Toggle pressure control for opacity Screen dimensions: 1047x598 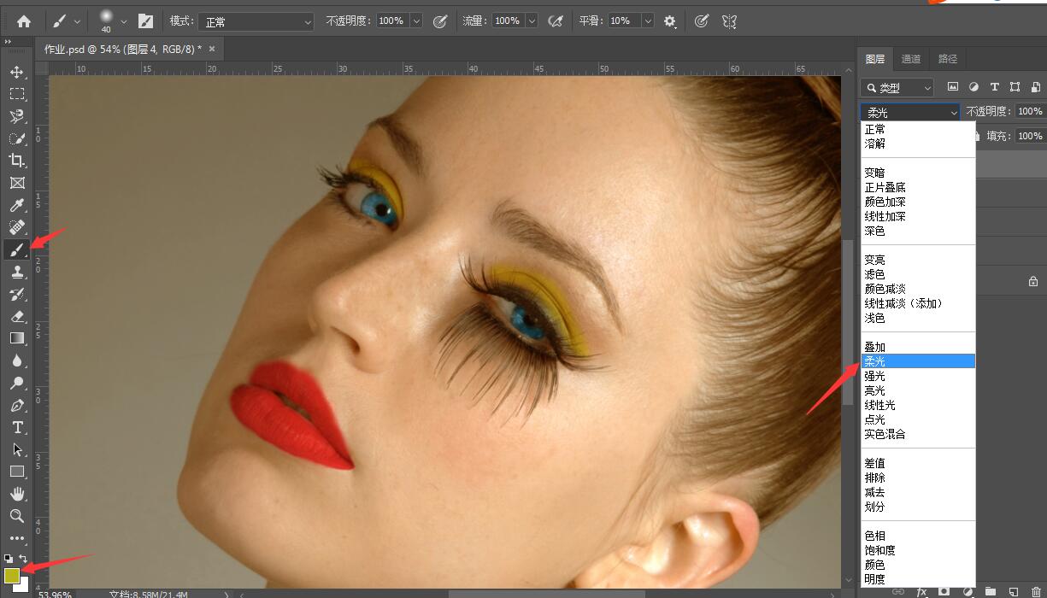coord(440,21)
